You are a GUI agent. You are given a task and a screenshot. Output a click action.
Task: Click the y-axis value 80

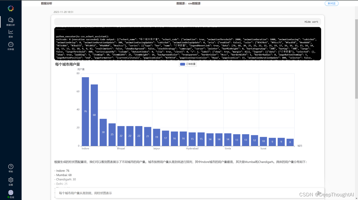[78, 73]
